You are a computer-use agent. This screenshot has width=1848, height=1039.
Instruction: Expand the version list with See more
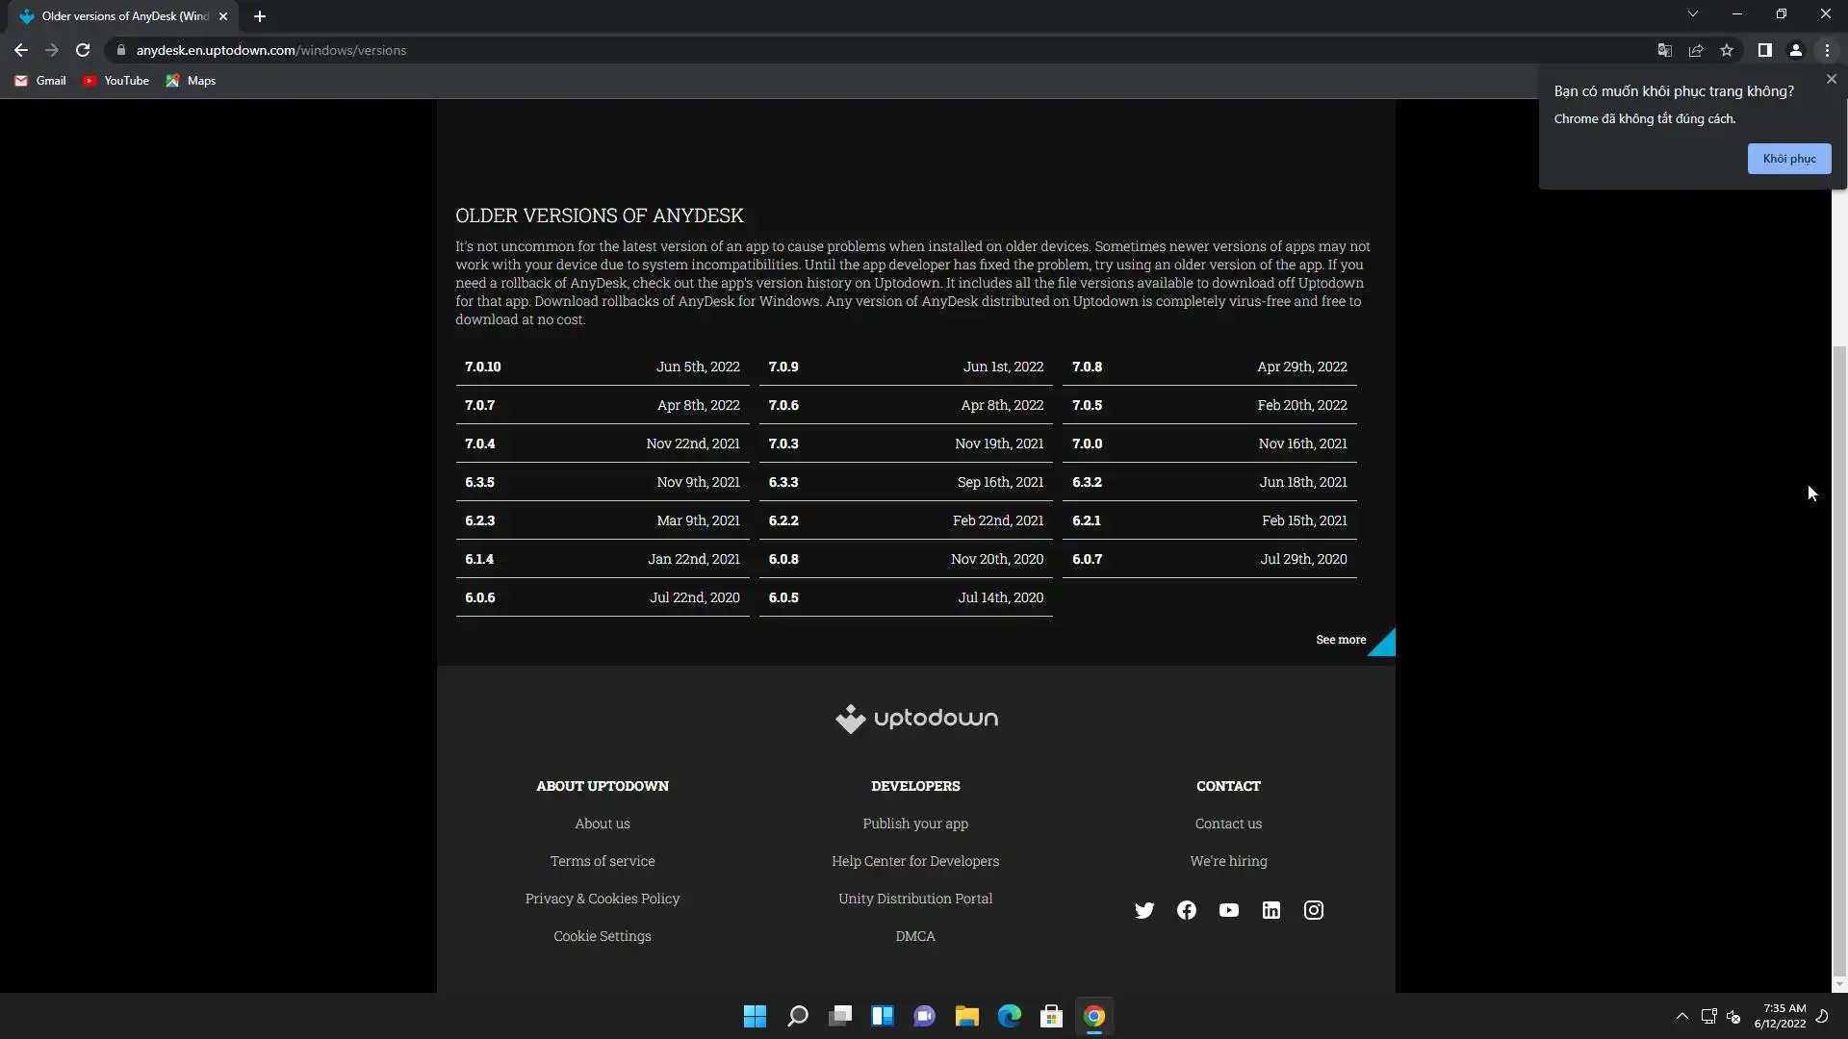[x=1341, y=640]
